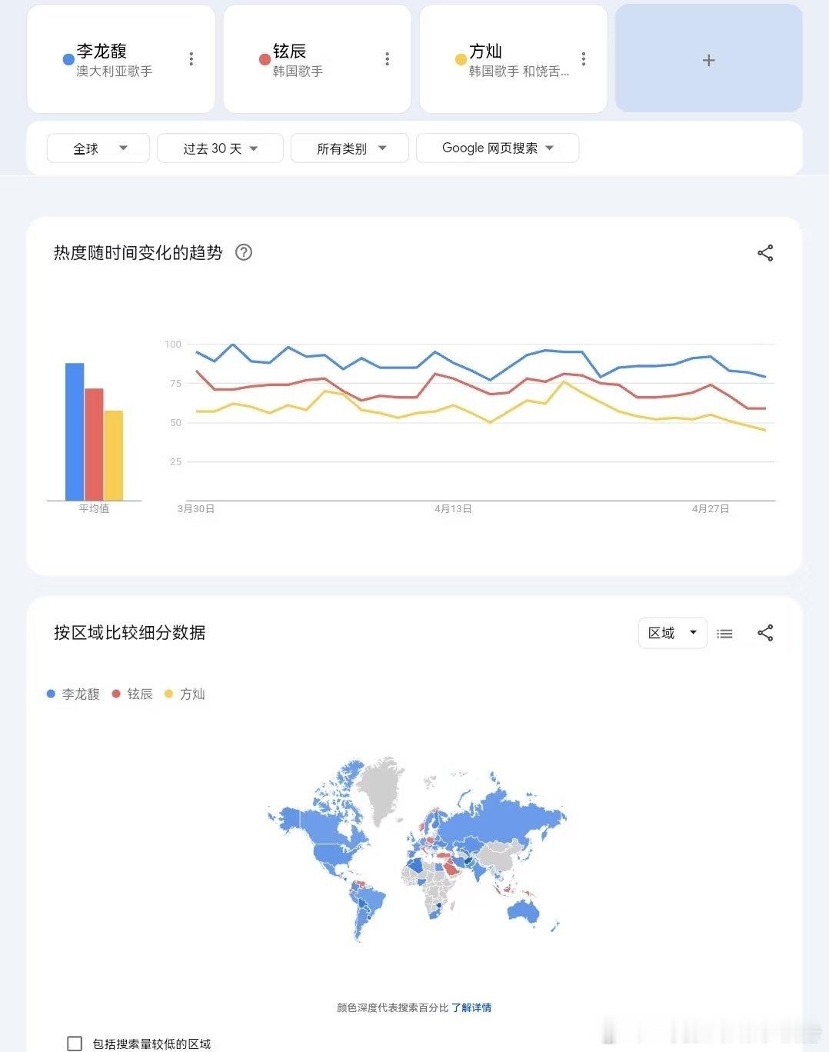Image resolution: width=829 pixels, height=1052 pixels.
Task: Click the red average bar
Action: [94, 444]
